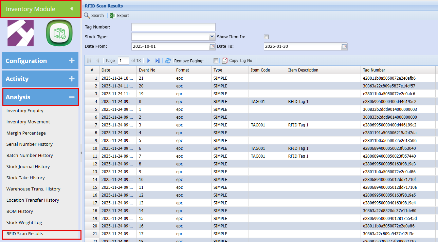Open Inventory Enquiry from the menu
The width and height of the screenshot is (438, 242).
pos(25,111)
